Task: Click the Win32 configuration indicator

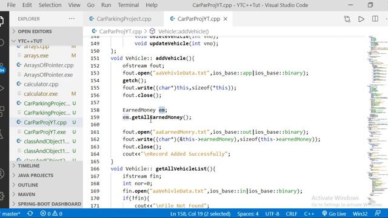Action: pos(360,214)
